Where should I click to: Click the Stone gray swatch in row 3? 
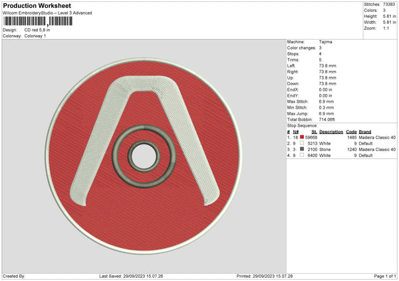click(302, 149)
